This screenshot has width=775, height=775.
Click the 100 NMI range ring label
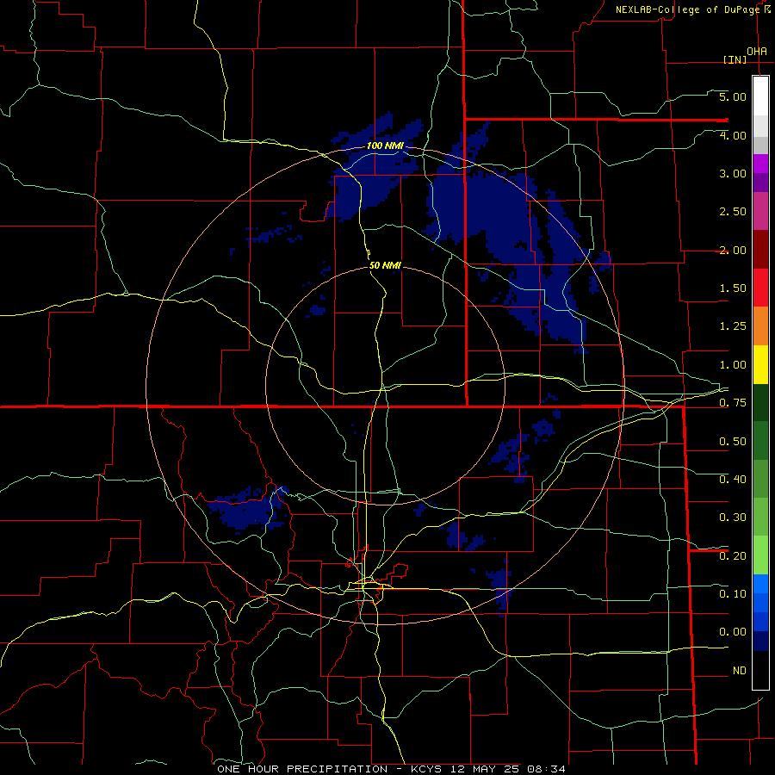[385, 146]
